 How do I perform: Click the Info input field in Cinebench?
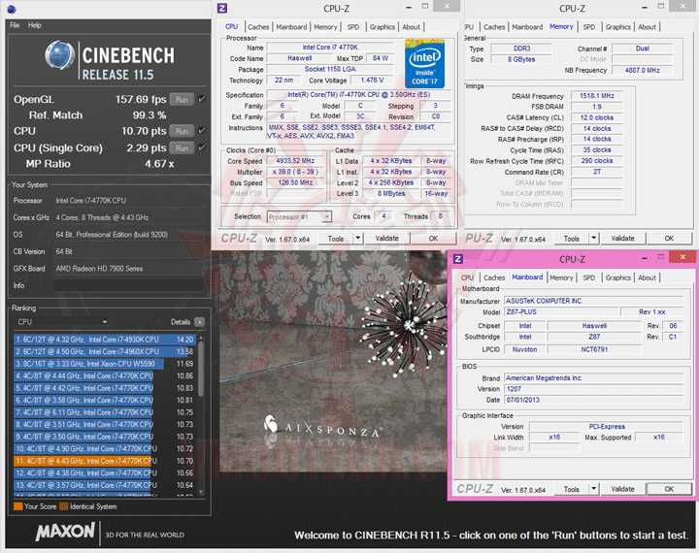pyautogui.click(x=128, y=285)
